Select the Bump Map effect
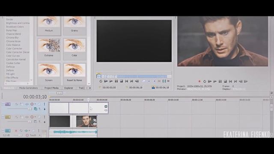This screenshot has width=274, height=154. (12, 30)
